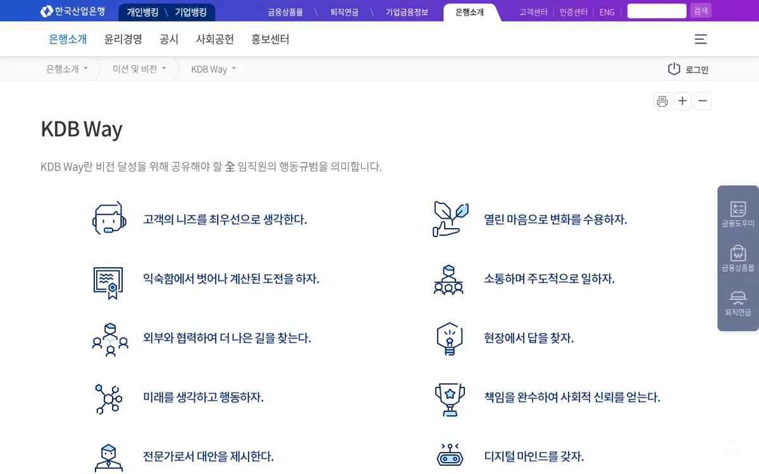Image resolution: width=759 pixels, height=474 pixels.
Task: Open the hamburger full menu icon
Action: (701, 39)
